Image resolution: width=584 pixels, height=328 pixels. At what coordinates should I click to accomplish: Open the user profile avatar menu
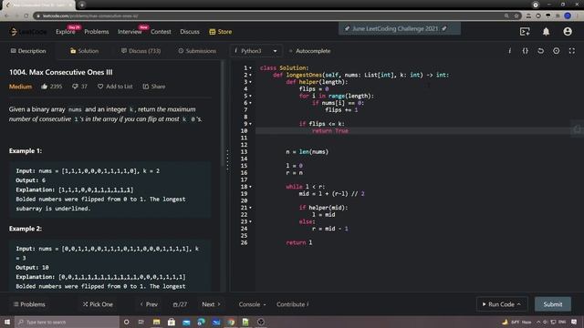pyautogui.click(x=568, y=32)
